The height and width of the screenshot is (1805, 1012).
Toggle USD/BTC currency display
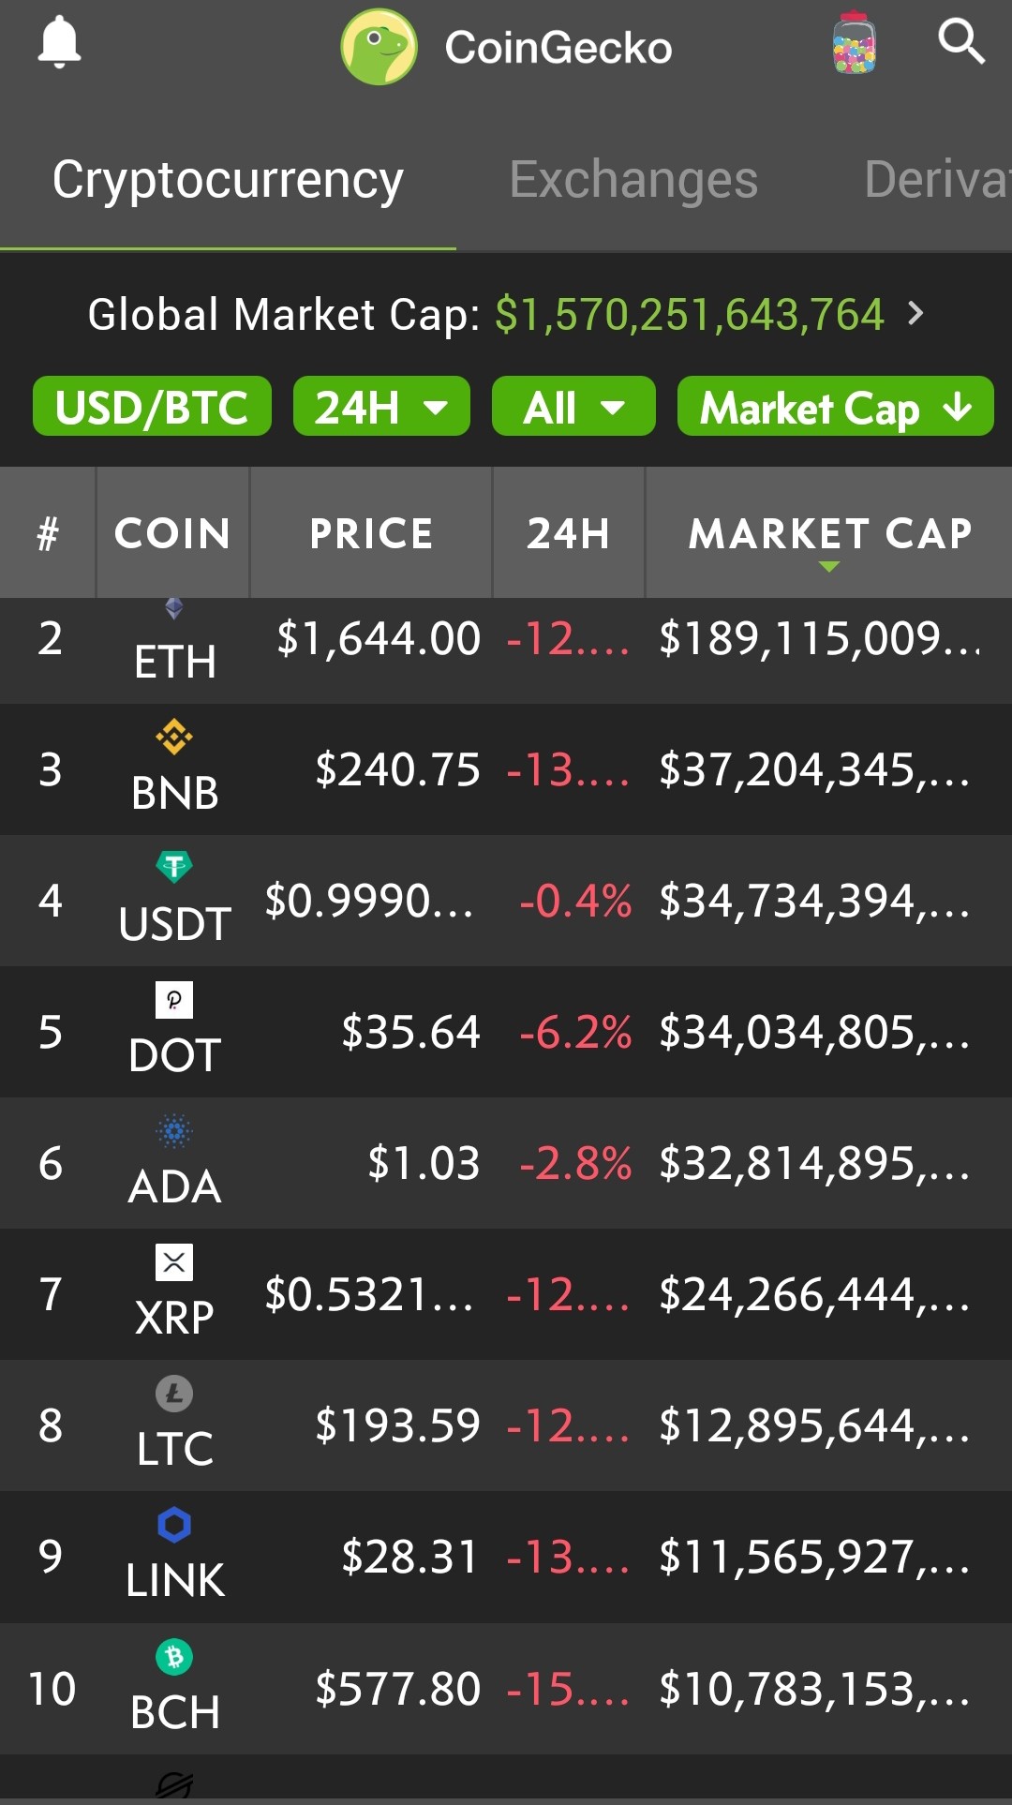click(152, 406)
